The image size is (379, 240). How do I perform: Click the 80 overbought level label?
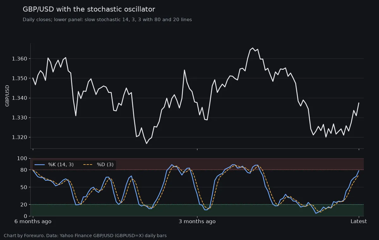click(x=24, y=170)
